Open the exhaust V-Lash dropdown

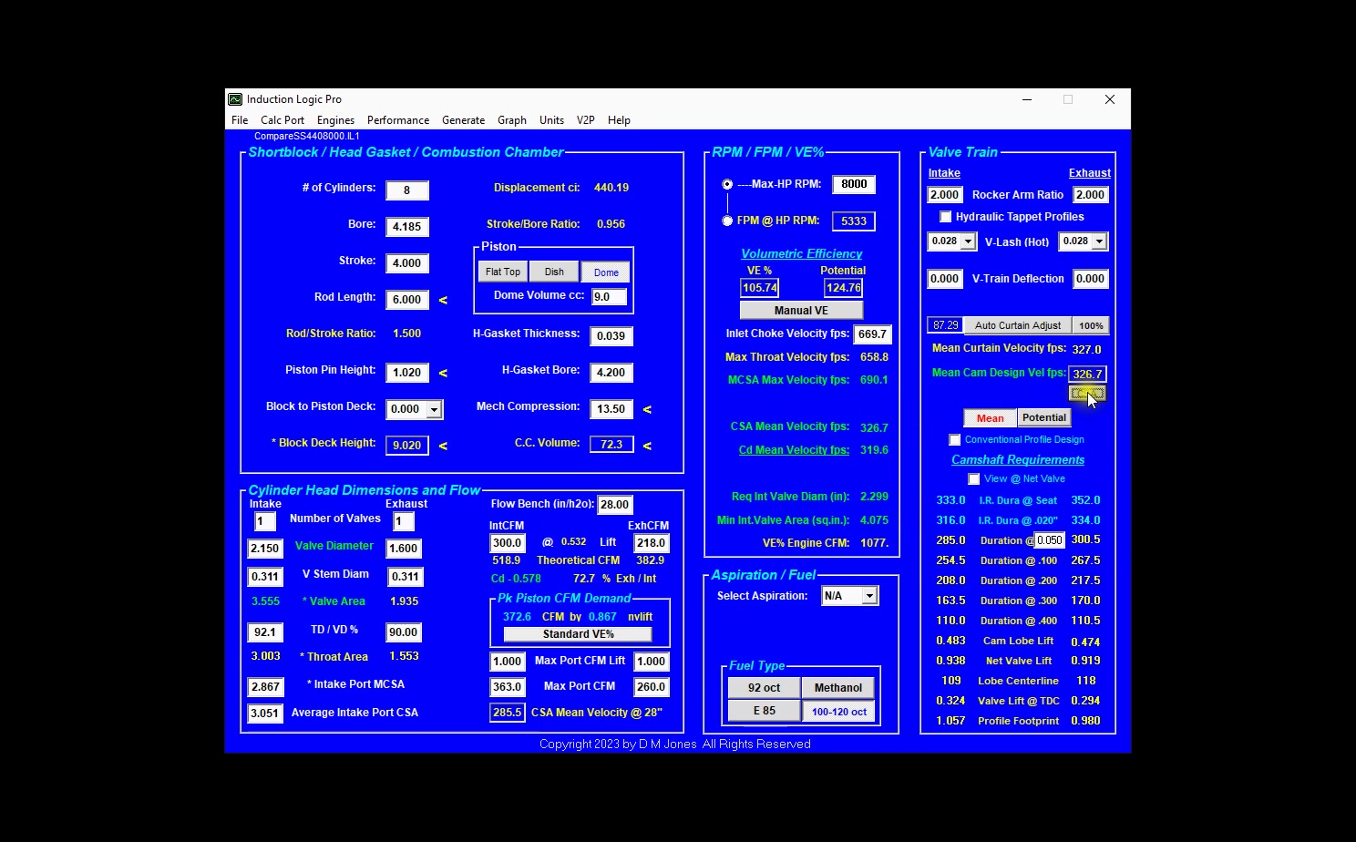tap(1100, 241)
